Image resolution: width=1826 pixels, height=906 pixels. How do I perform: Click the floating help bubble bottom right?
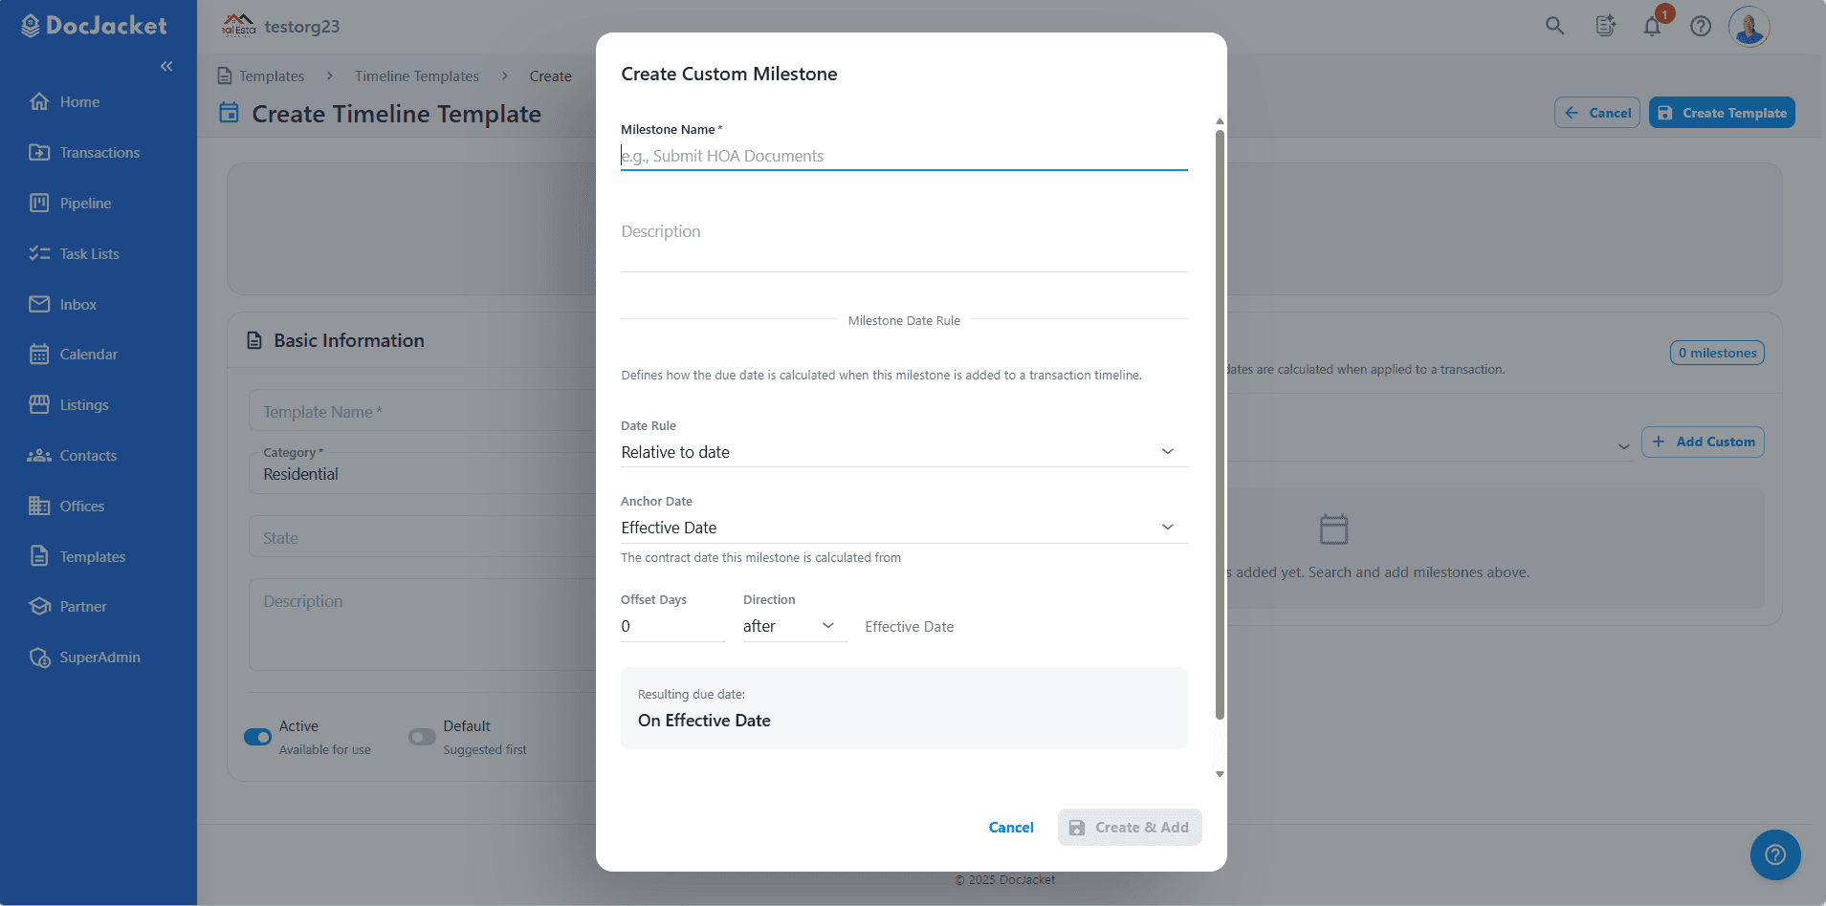1774,854
